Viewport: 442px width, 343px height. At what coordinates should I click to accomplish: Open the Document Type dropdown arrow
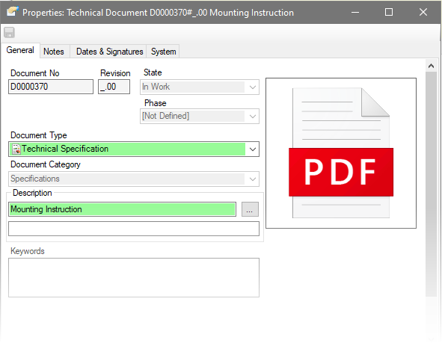tap(253, 149)
